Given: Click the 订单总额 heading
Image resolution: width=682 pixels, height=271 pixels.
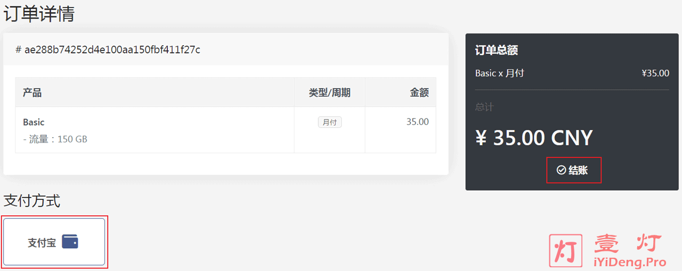Looking at the screenshot, I should click(x=497, y=50).
